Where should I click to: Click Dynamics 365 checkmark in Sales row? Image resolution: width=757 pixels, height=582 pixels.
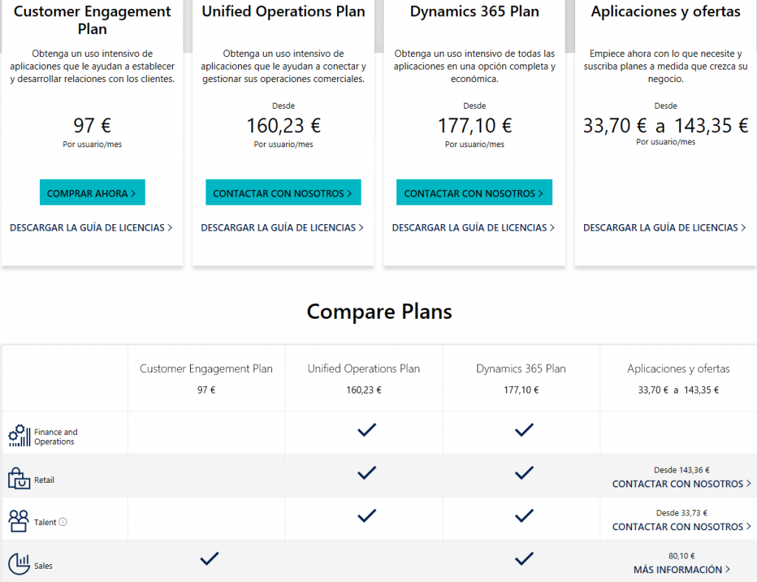click(524, 559)
